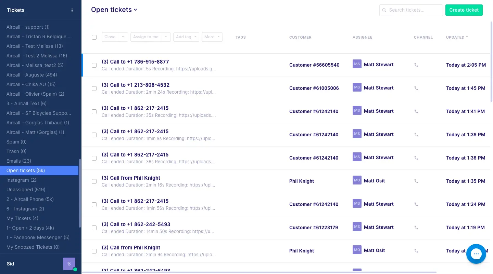
Task: Click phone channel icon for +1 213-808-4532 call
Action: click(x=416, y=88)
